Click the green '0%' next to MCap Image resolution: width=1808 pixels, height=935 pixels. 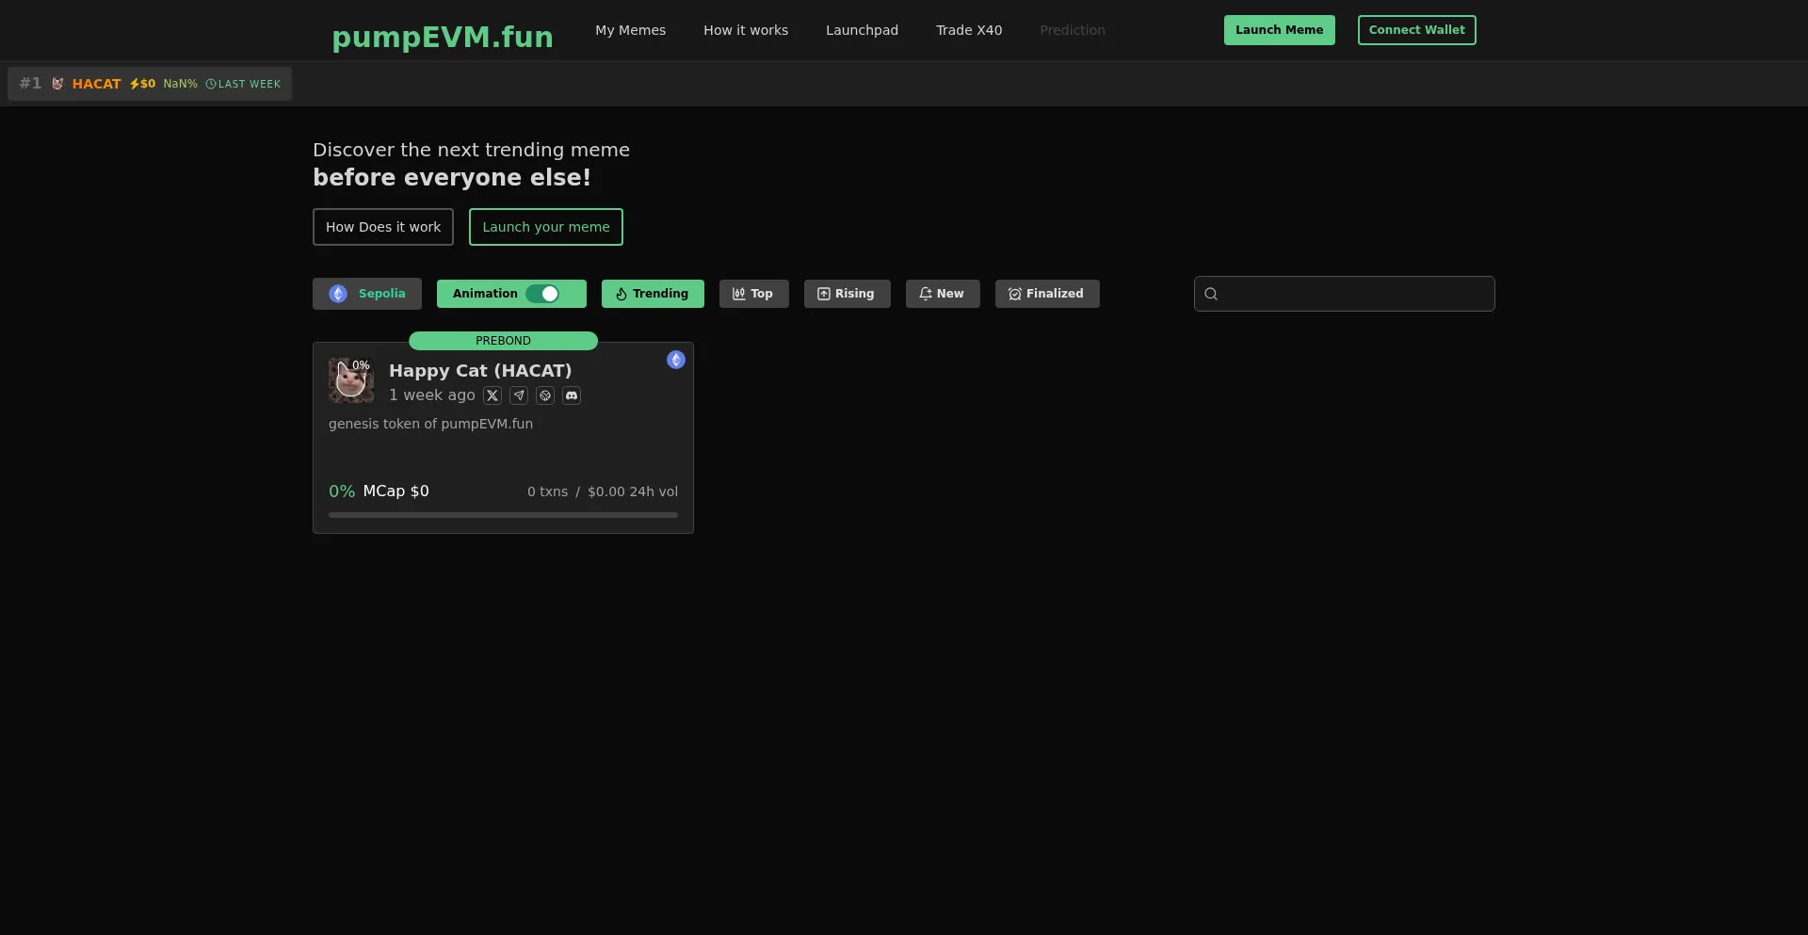click(x=342, y=492)
